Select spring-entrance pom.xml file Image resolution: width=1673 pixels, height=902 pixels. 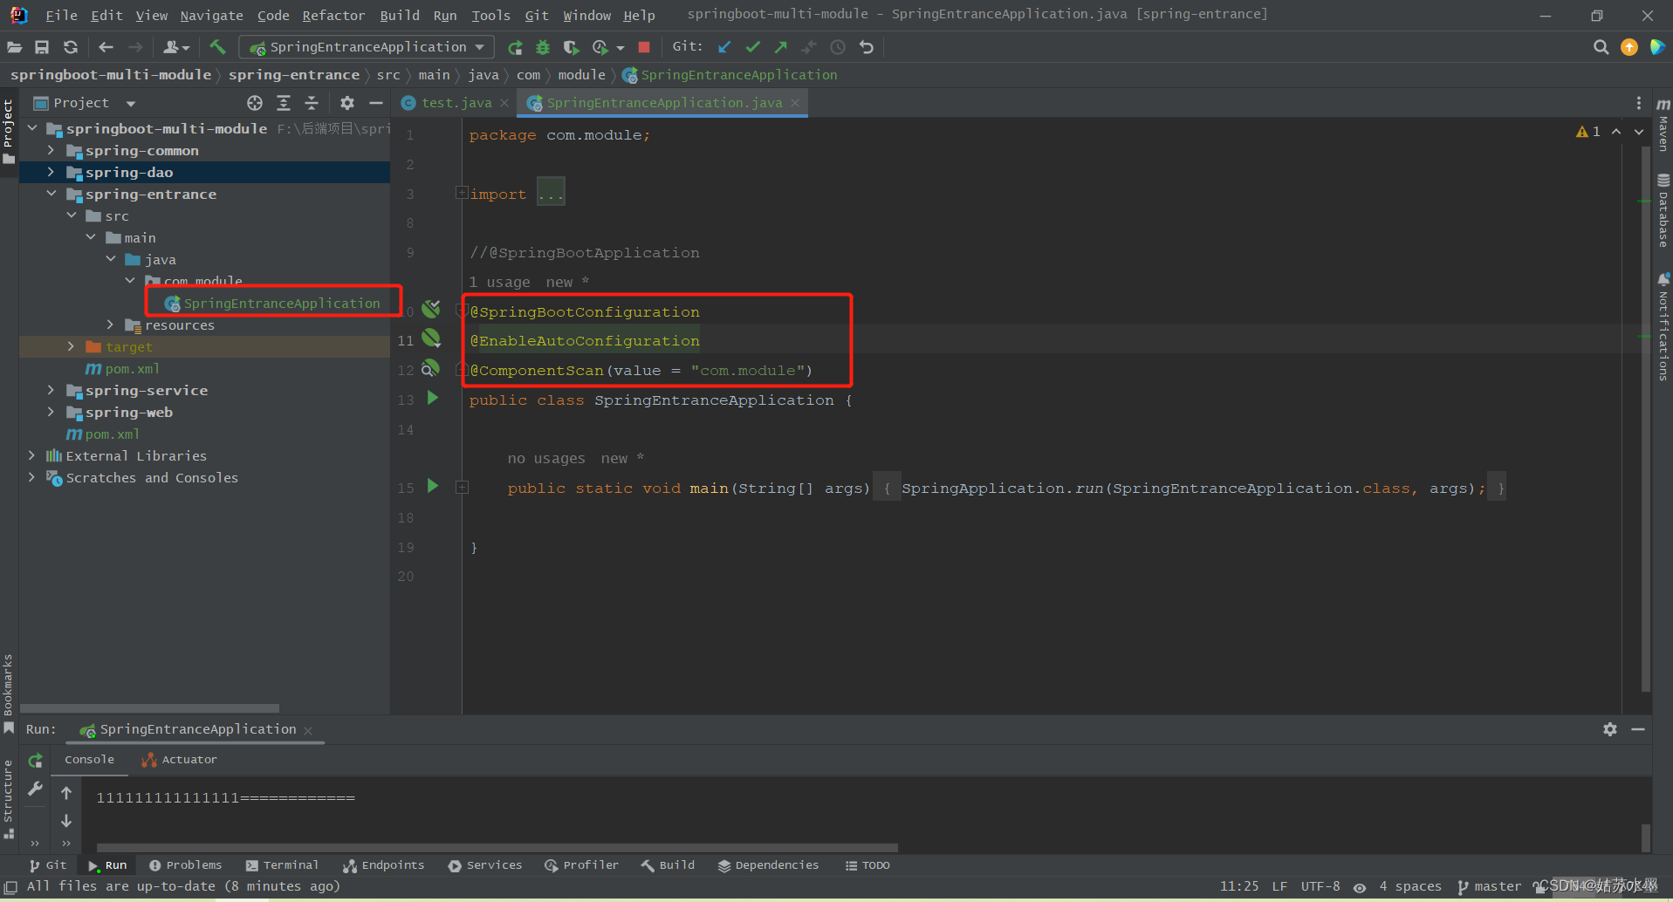pos(122,369)
